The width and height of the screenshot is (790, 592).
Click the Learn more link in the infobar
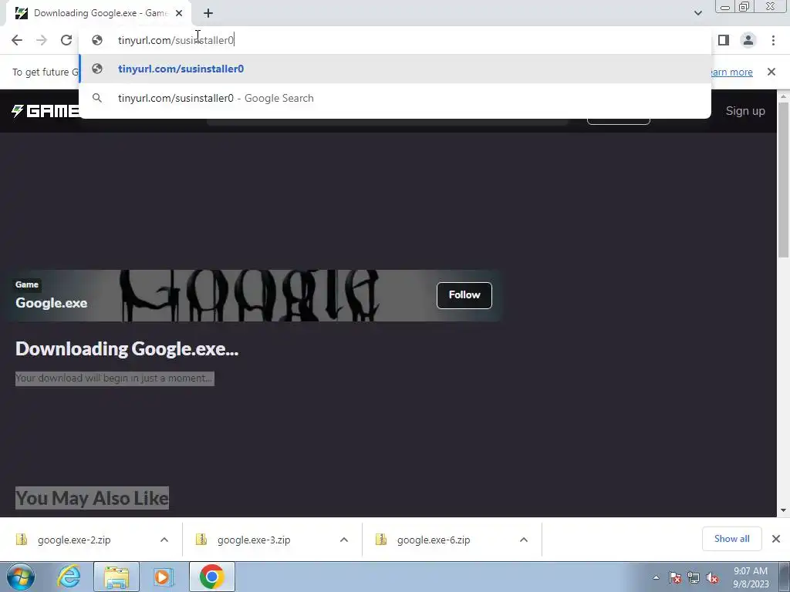pos(731,72)
